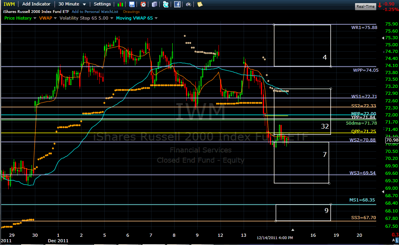Open chart Settings

coord(102,4)
